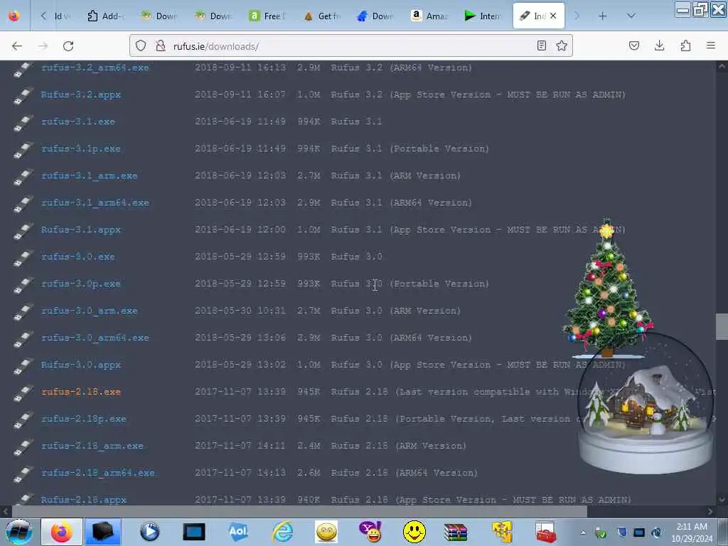Click the snow globe desktop gadget

coord(646,403)
